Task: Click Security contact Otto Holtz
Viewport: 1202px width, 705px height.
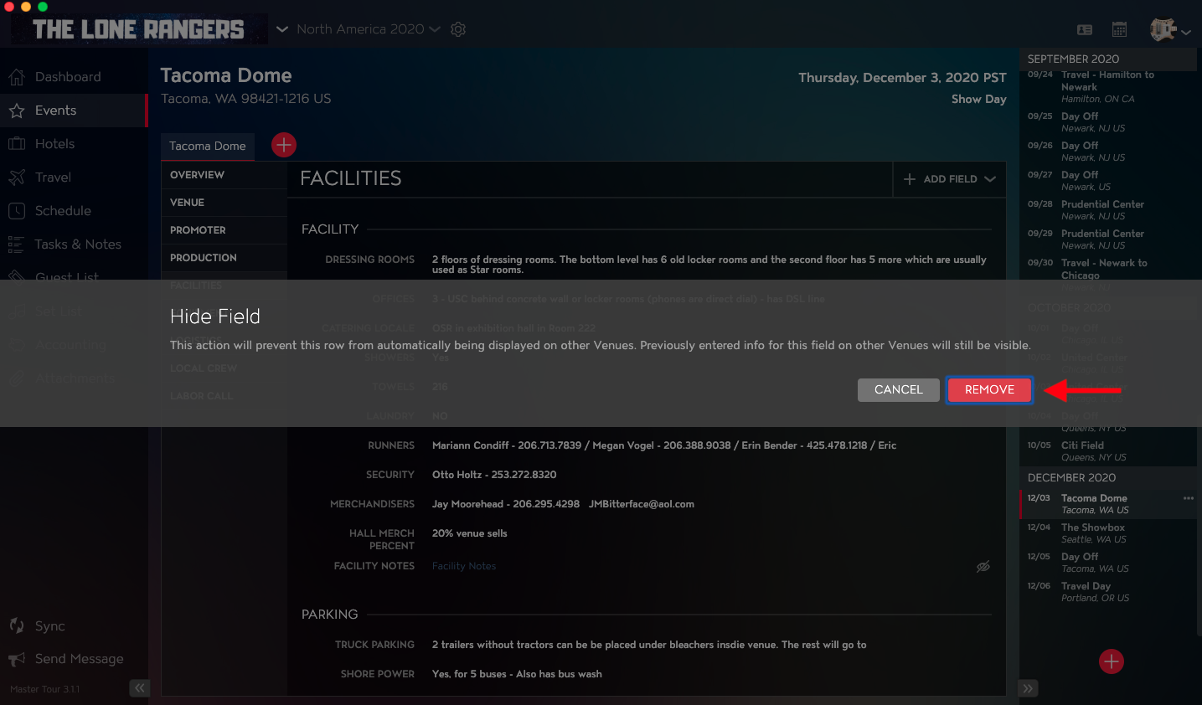Action: [x=494, y=475]
